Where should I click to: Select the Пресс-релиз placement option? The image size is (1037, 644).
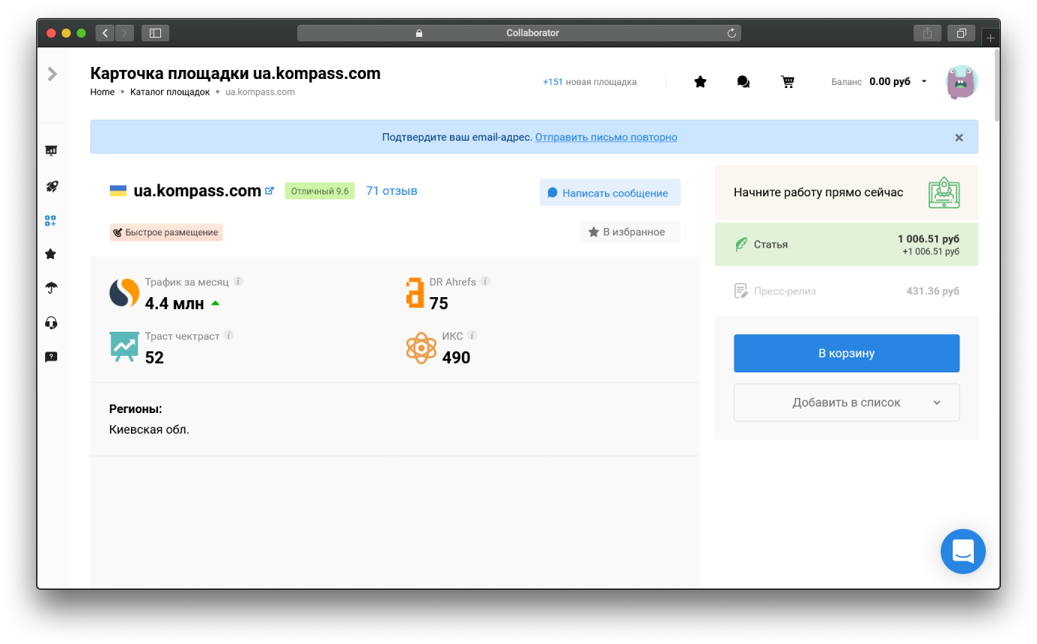pos(846,291)
